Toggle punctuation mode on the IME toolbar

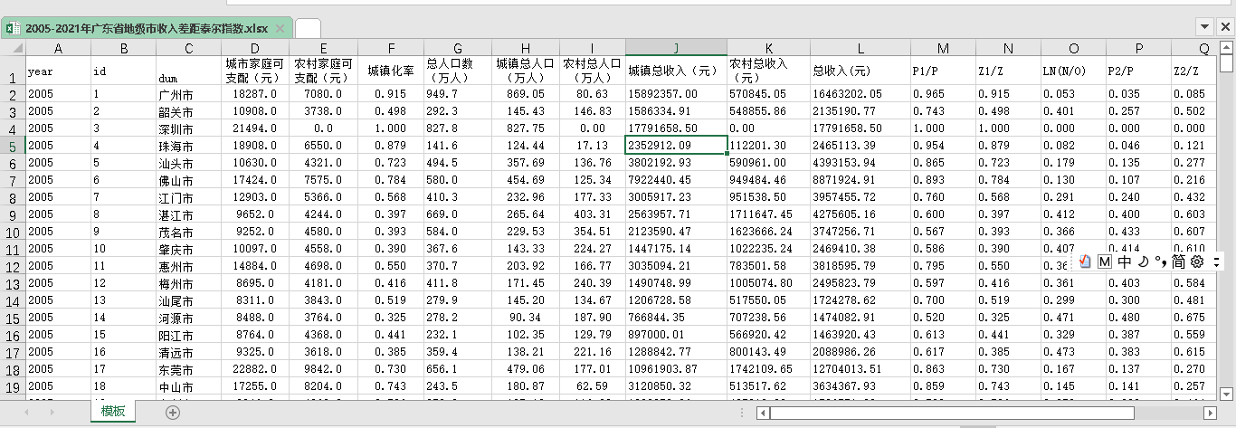coord(1159,262)
